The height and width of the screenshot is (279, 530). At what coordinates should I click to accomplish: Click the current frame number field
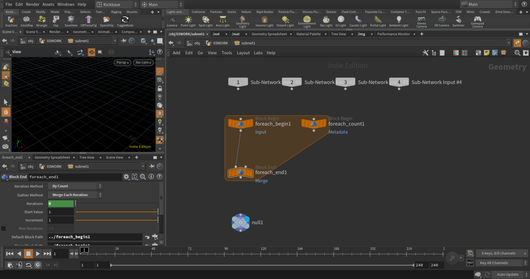tap(61, 253)
